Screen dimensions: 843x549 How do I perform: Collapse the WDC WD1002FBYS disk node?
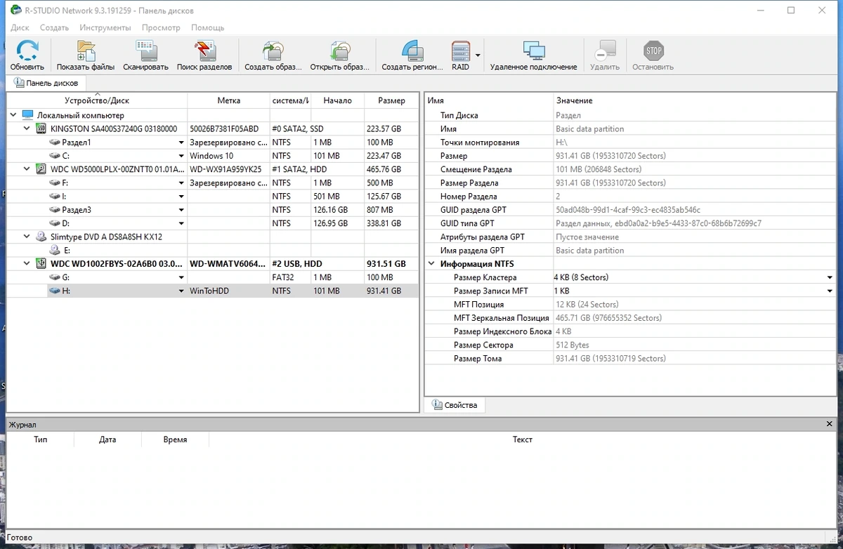point(27,264)
